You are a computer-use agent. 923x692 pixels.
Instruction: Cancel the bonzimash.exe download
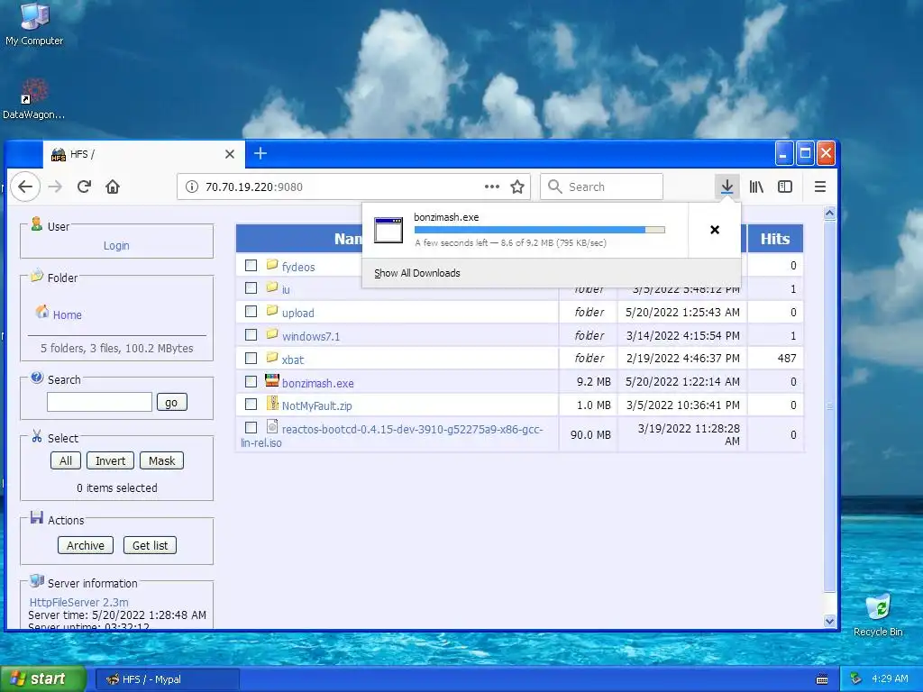click(x=715, y=230)
